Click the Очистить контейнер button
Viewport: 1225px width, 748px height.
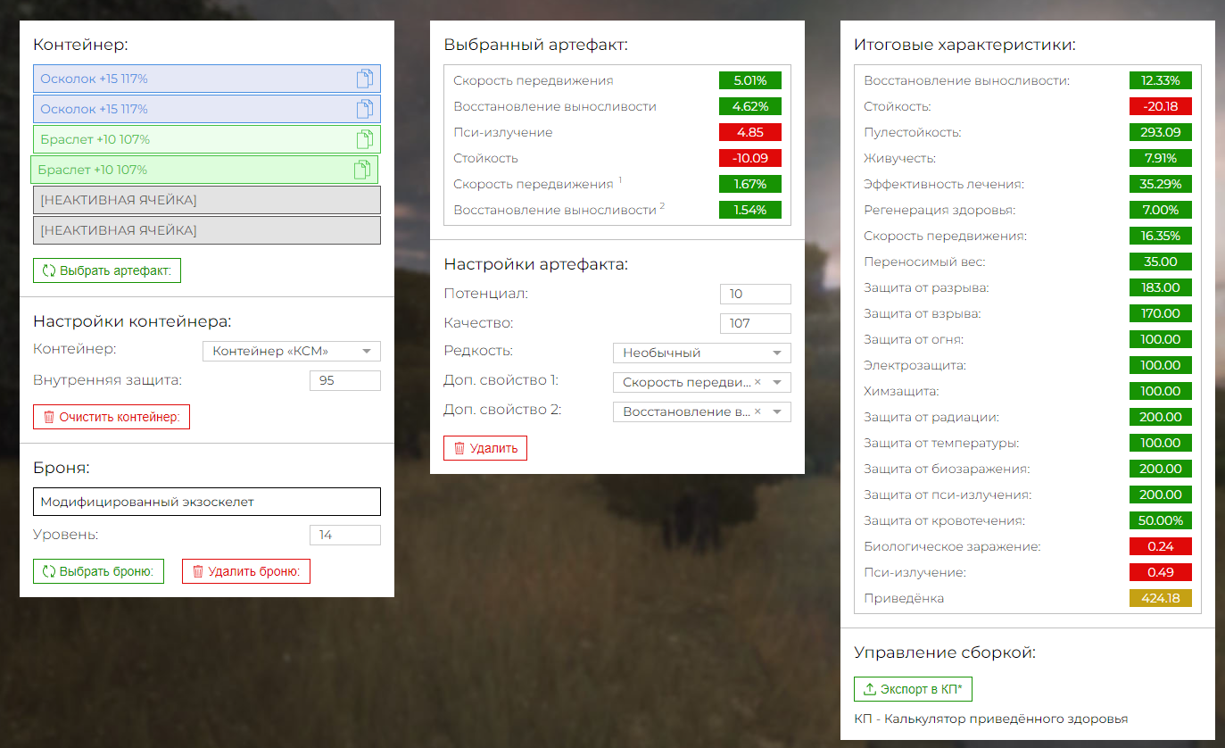(x=112, y=417)
